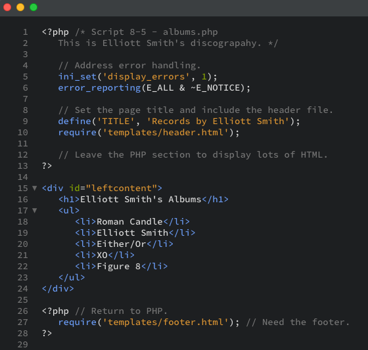Click the yellow minimize window button
This screenshot has height=350, width=368.
20,7
